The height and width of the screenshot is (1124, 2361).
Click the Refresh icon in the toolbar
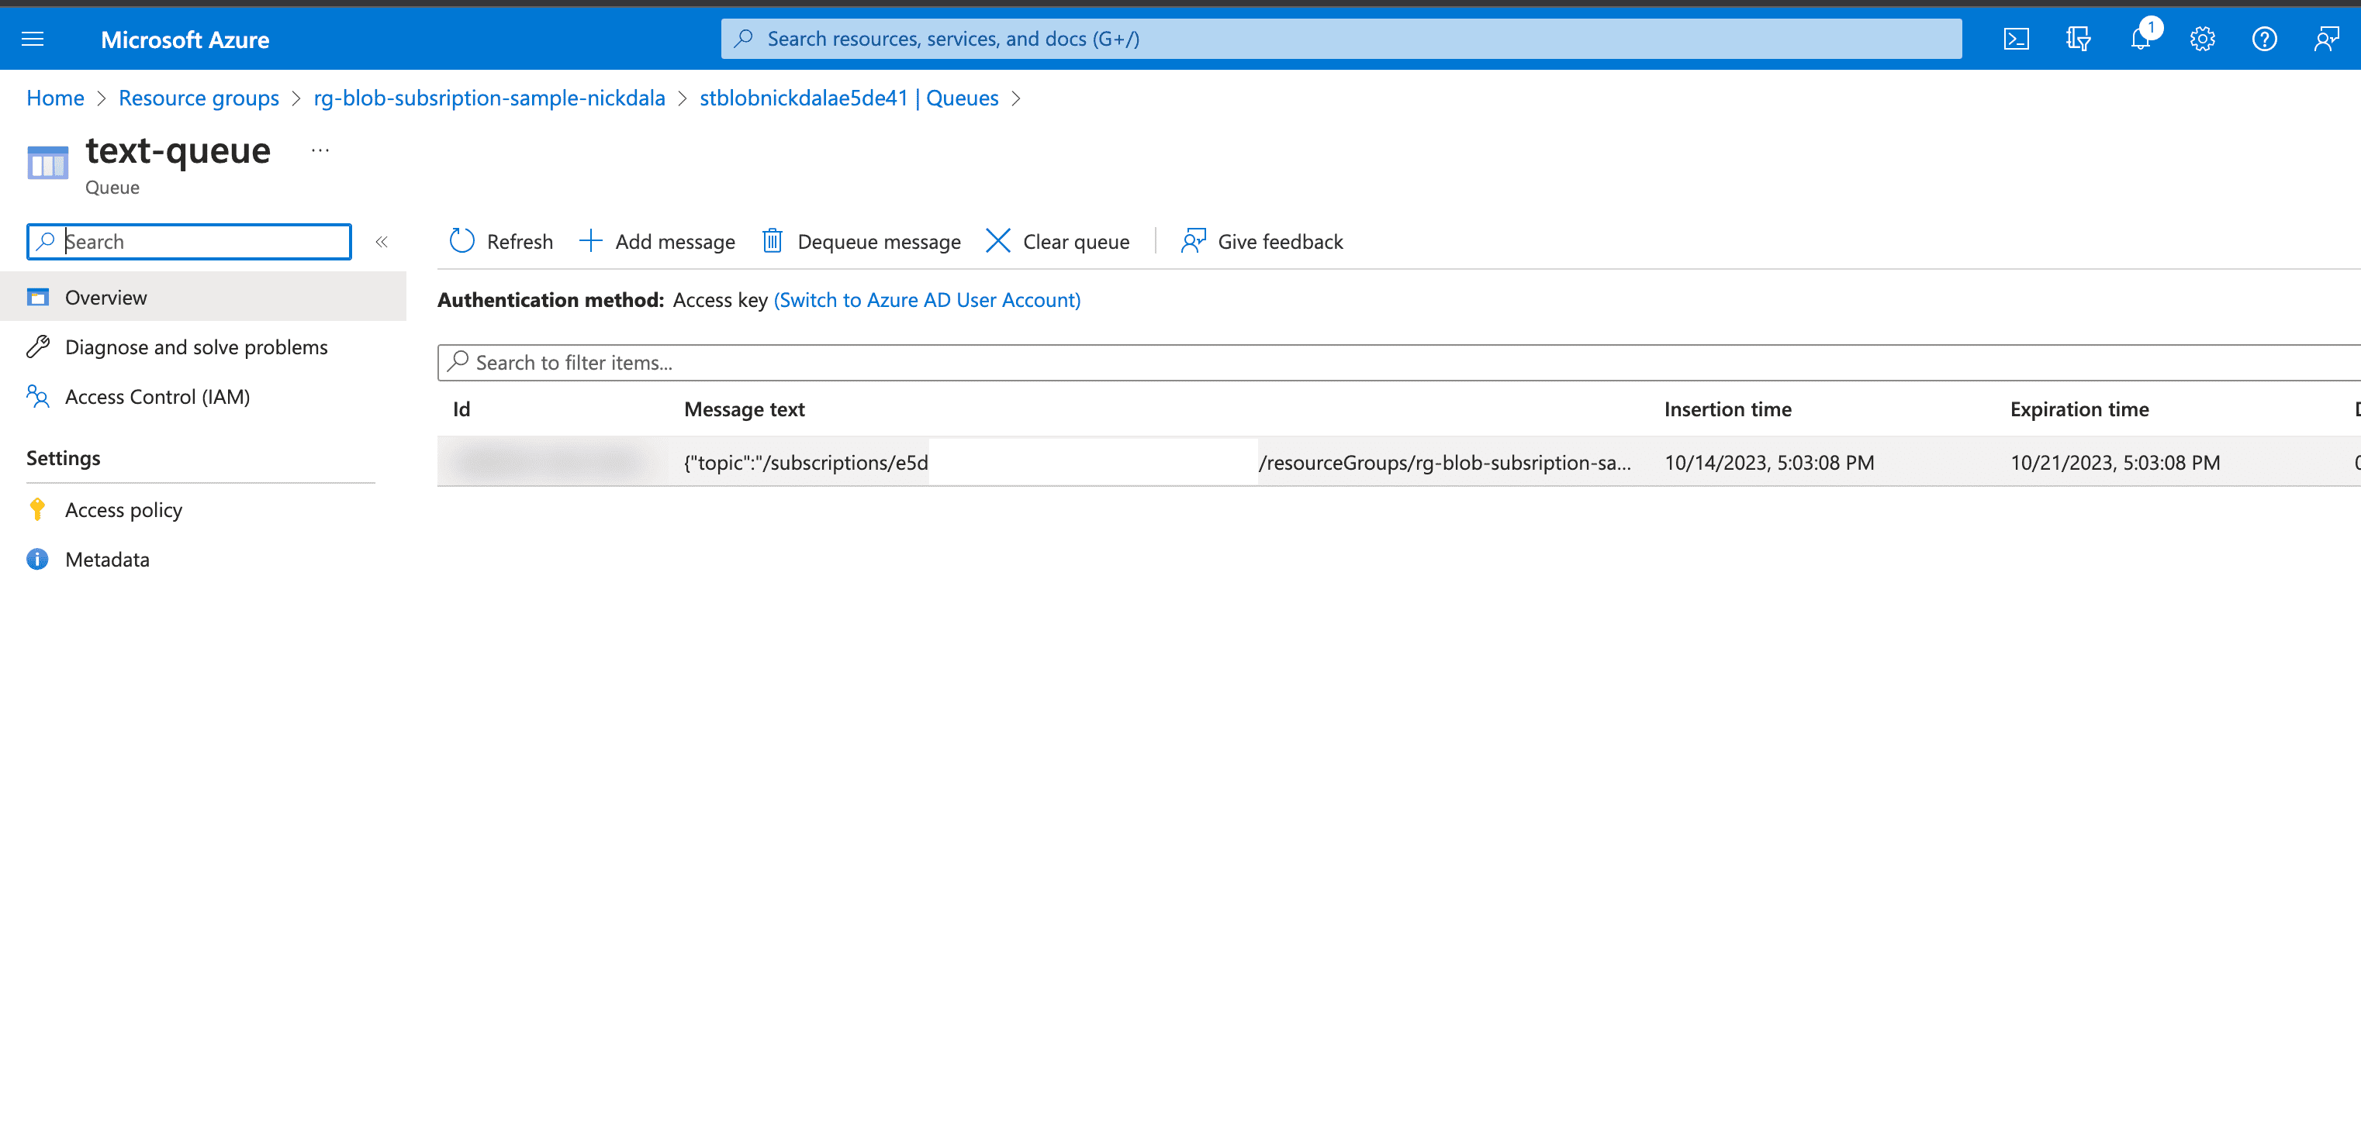(462, 241)
